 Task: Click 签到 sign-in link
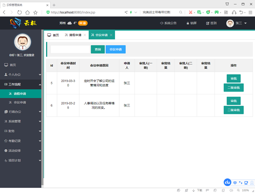(211, 23)
